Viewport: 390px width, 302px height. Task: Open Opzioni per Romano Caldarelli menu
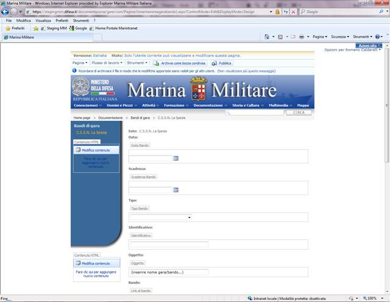[x=352, y=50]
